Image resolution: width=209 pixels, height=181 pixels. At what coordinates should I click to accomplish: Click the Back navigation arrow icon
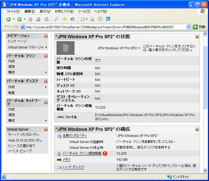point(8,19)
